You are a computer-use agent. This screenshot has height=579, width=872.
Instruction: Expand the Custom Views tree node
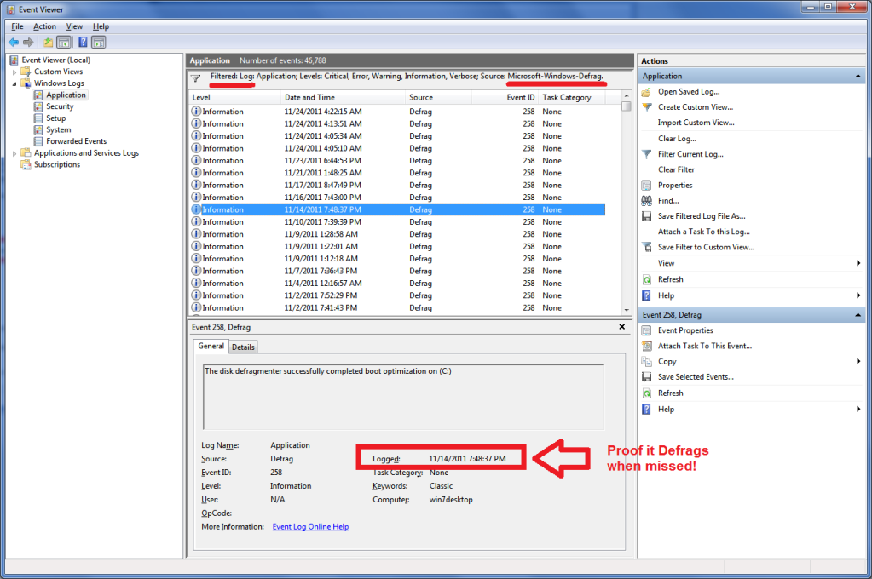14,72
